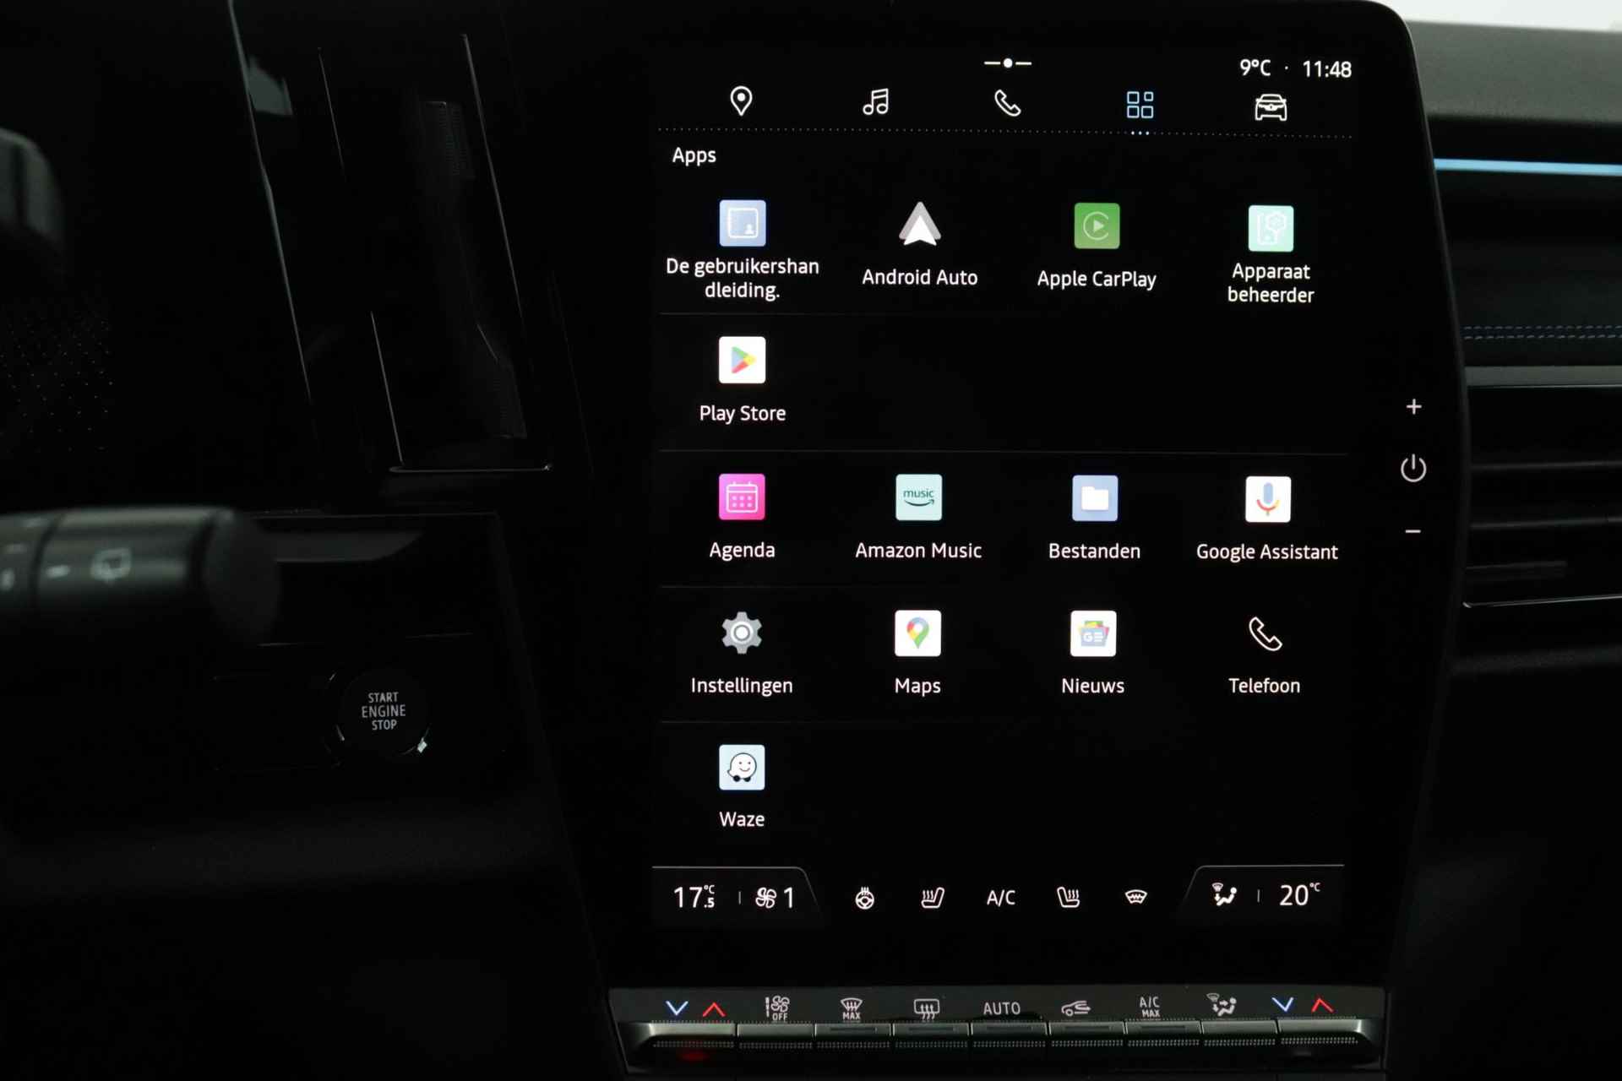Cycle airflow direction physical key
The width and height of the screenshot is (1622, 1081).
[1222, 1005]
